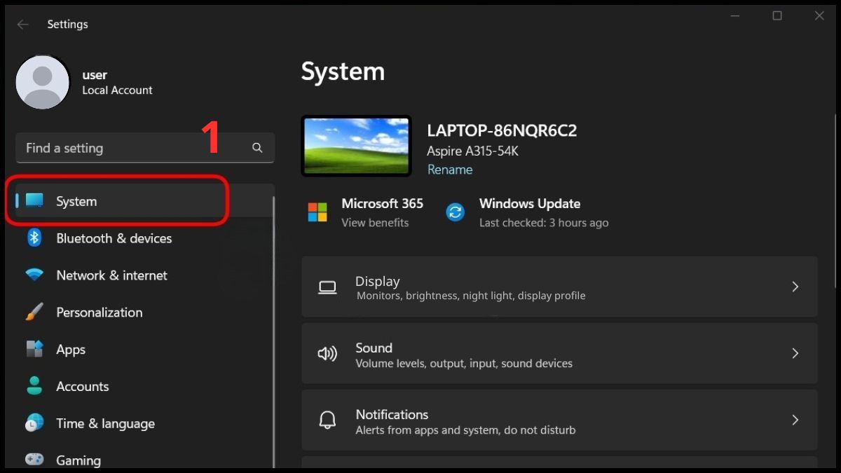This screenshot has height=473, width=841.
Task: Select the Accounts person icon
Action: (34, 386)
